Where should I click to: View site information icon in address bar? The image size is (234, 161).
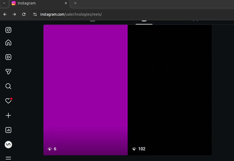(x=35, y=14)
